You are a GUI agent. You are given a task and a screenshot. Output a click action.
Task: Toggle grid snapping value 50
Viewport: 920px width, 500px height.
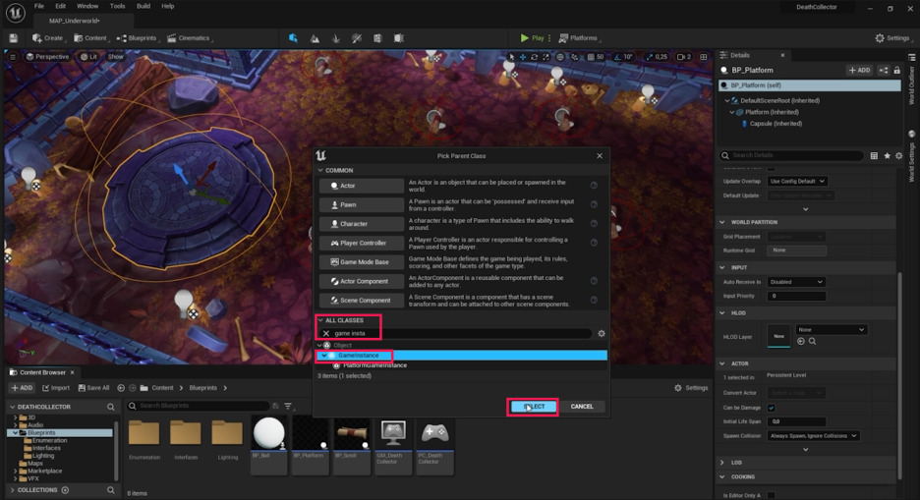tap(596, 57)
